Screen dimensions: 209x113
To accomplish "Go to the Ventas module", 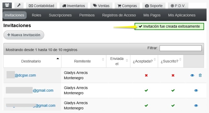I will point(101,6).
